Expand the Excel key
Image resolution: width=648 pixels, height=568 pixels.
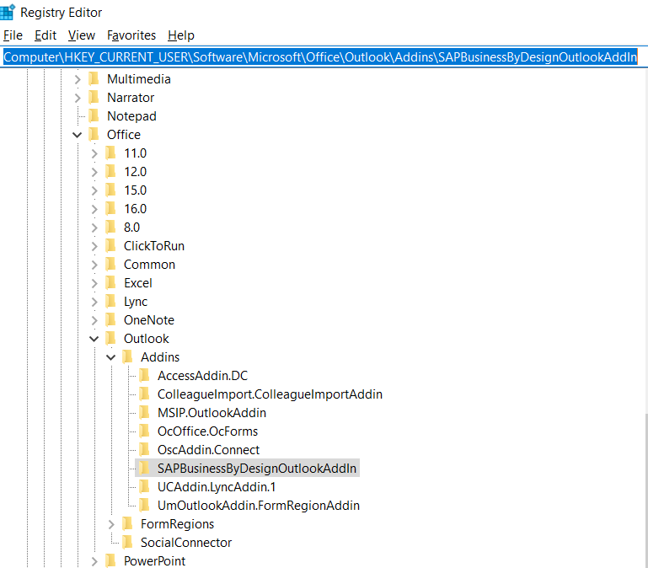pos(94,283)
